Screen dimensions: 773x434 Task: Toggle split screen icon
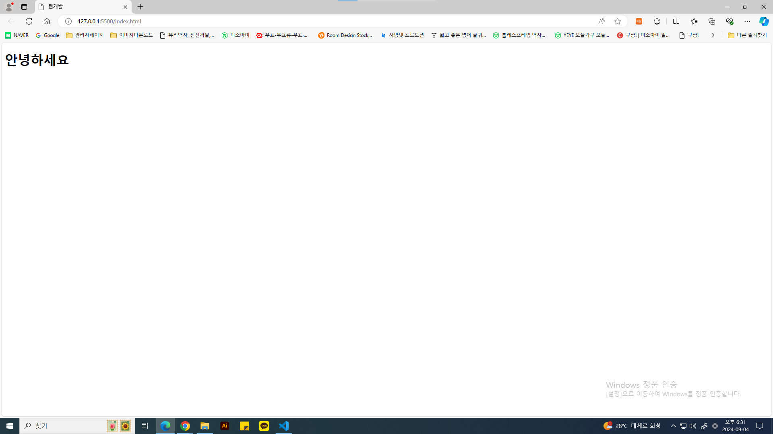pyautogui.click(x=676, y=21)
